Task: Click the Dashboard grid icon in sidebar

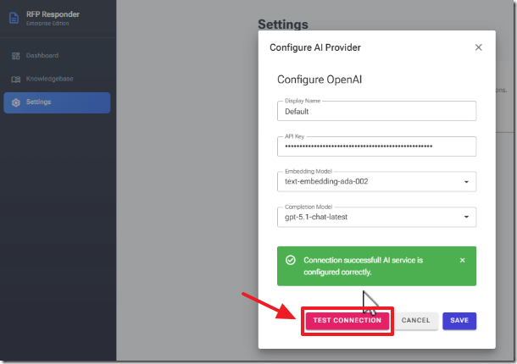Action: (14, 56)
